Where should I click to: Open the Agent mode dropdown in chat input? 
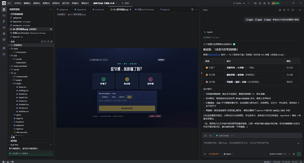(228, 154)
